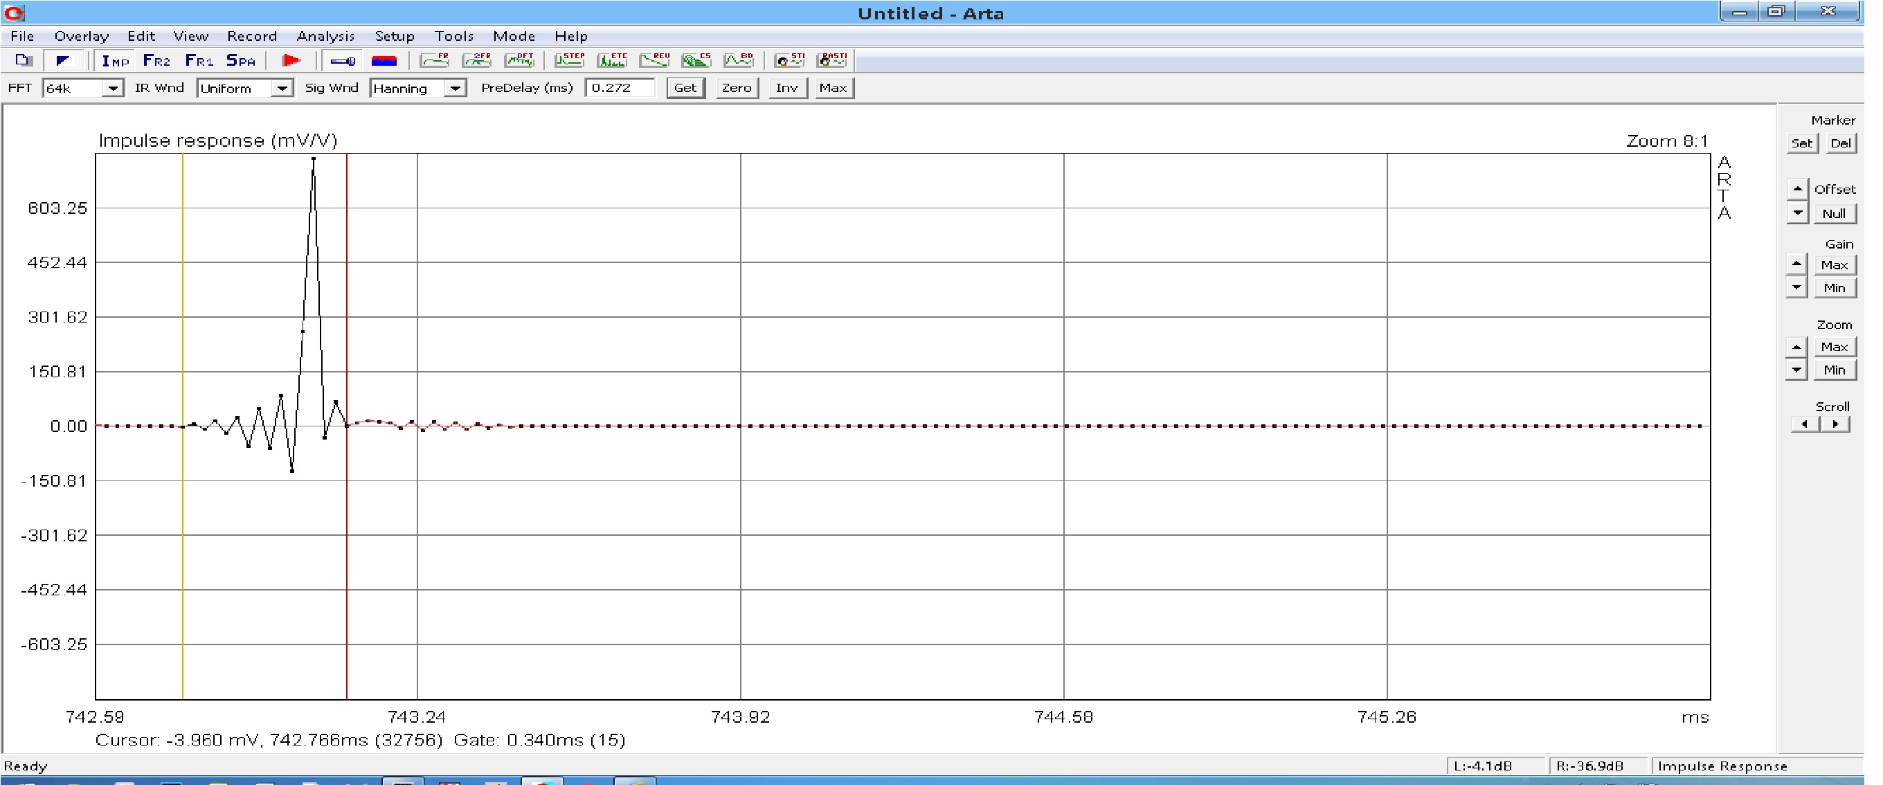Select the Fr2 dual-channel frequency response mode
The width and height of the screenshot is (1883, 785).
coord(156,61)
